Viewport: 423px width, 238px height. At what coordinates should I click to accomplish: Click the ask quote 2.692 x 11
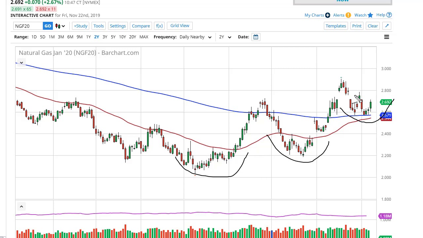tap(46, 9)
